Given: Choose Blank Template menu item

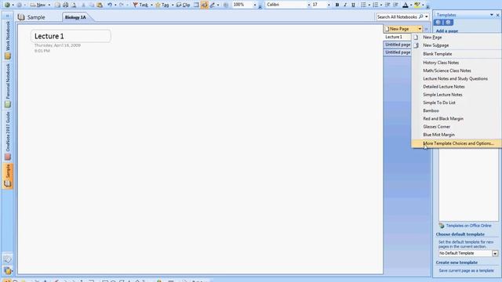Looking at the screenshot, I should (x=457, y=54).
